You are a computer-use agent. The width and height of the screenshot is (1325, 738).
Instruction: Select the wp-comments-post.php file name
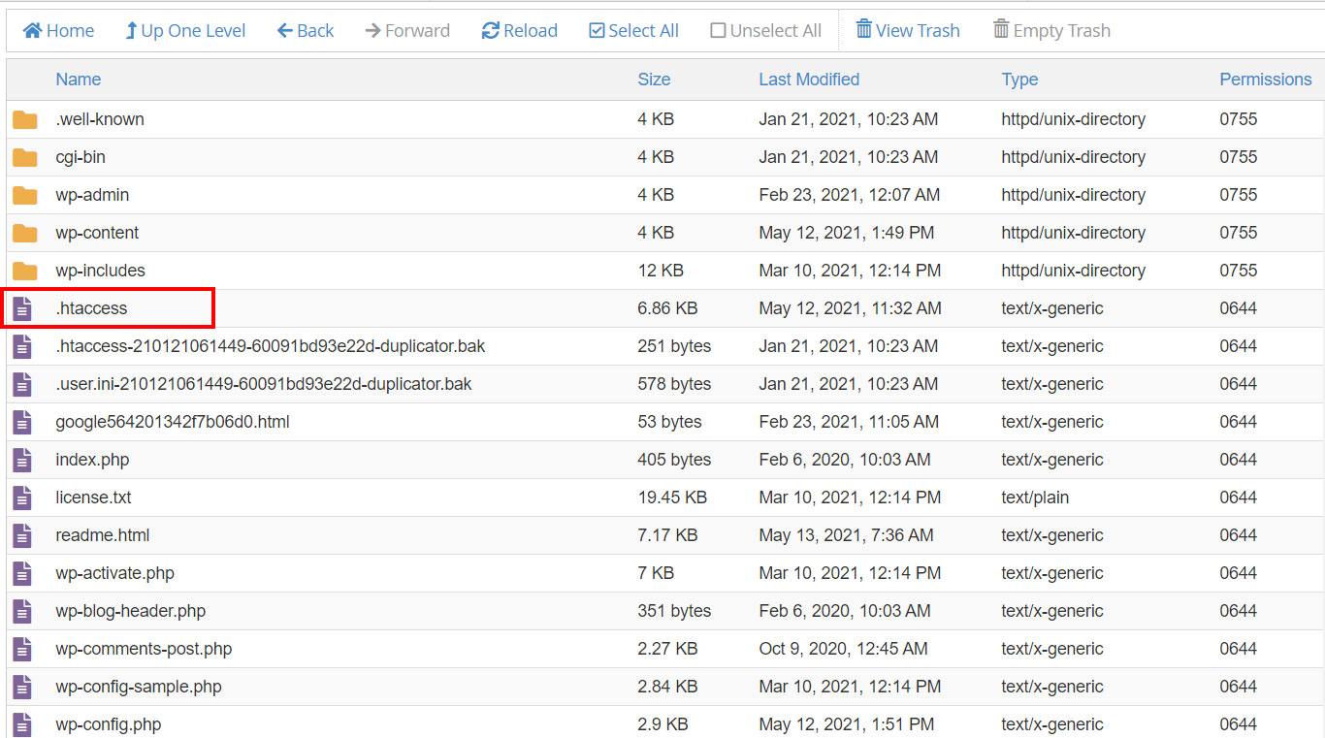pos(144,649)
